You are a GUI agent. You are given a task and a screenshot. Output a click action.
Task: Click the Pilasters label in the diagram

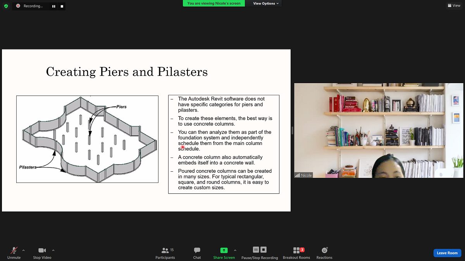(28, 167)
